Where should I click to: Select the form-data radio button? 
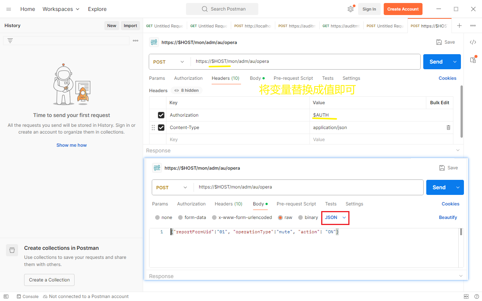point(180,217)
